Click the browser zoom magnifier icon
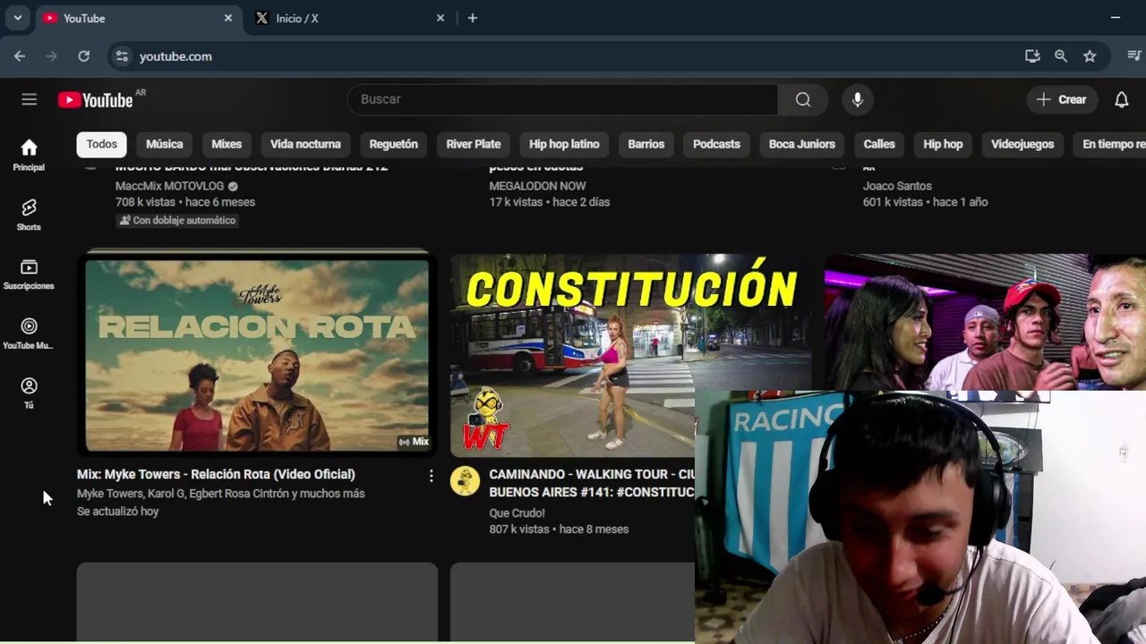Image resolution: width=1146 pixels, height=644 pixels. coord(1061,55)
